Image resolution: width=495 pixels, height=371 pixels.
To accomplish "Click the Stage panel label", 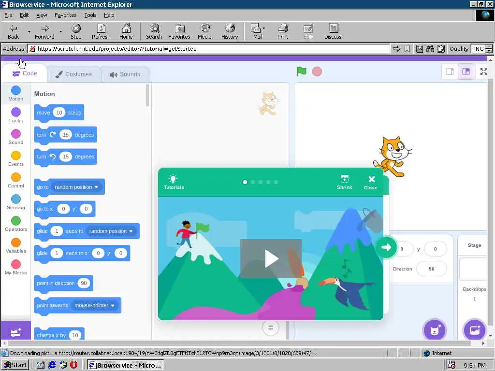I will tap(474, 245).
